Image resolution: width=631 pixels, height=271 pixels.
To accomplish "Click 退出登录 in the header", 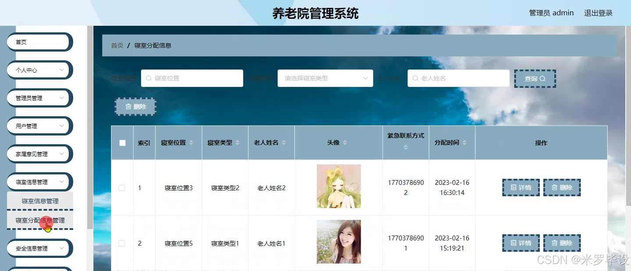I will (x=598, y=13).
